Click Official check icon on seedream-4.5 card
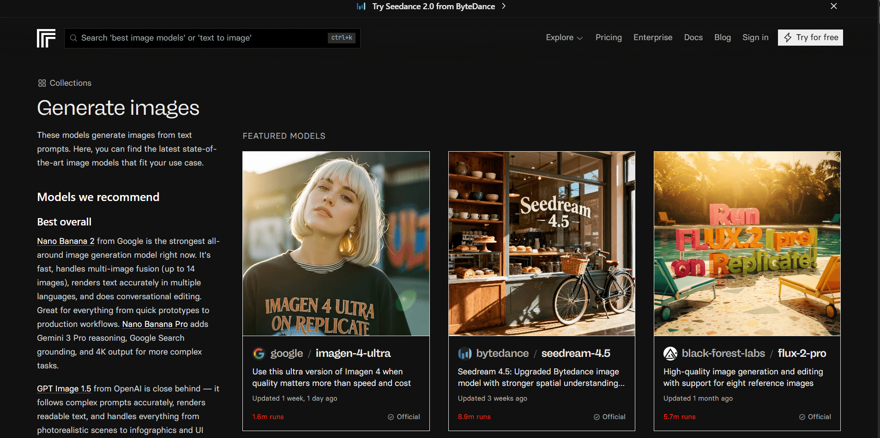880x438 pixels. [597, 417]
